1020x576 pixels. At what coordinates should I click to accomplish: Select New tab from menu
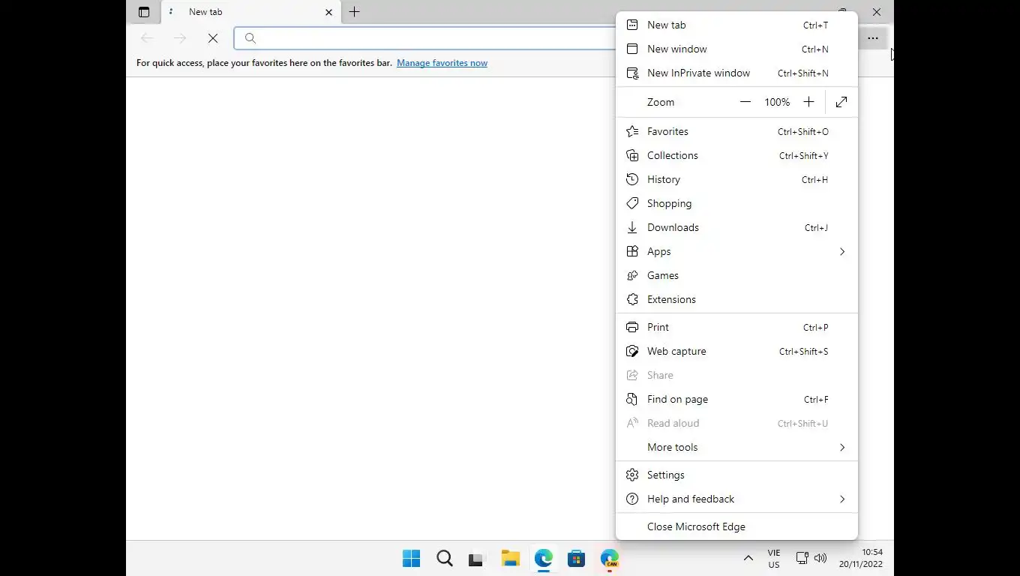click(736, 25)
